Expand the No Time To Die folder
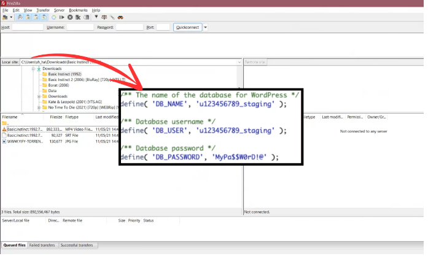Screen dimensions: 428x259 (39, 107)
